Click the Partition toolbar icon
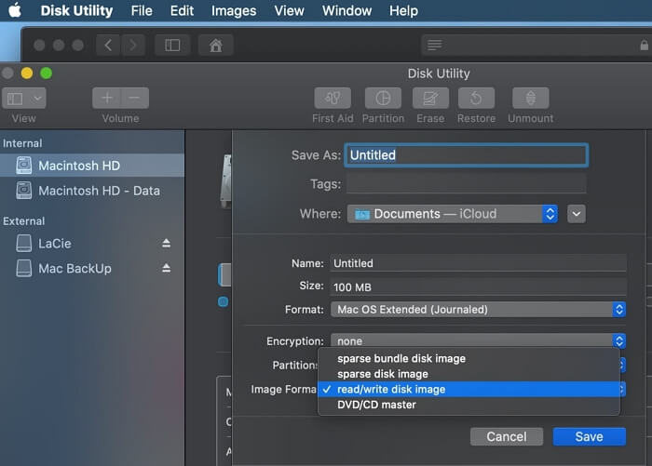This screenshot has width=652, height=466. point(383,99)
